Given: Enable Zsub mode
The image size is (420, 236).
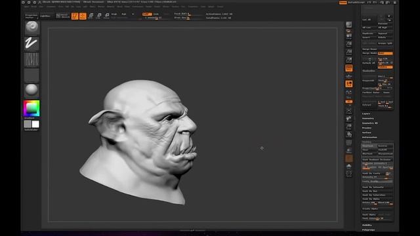Looking at the screenshot, I should point(156,14).
